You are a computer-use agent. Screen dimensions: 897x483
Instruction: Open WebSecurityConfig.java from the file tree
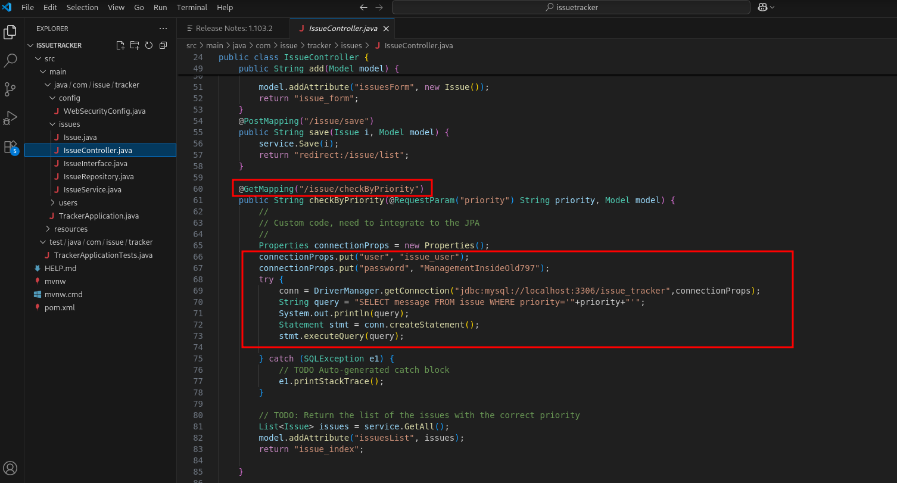coord(104,111)
